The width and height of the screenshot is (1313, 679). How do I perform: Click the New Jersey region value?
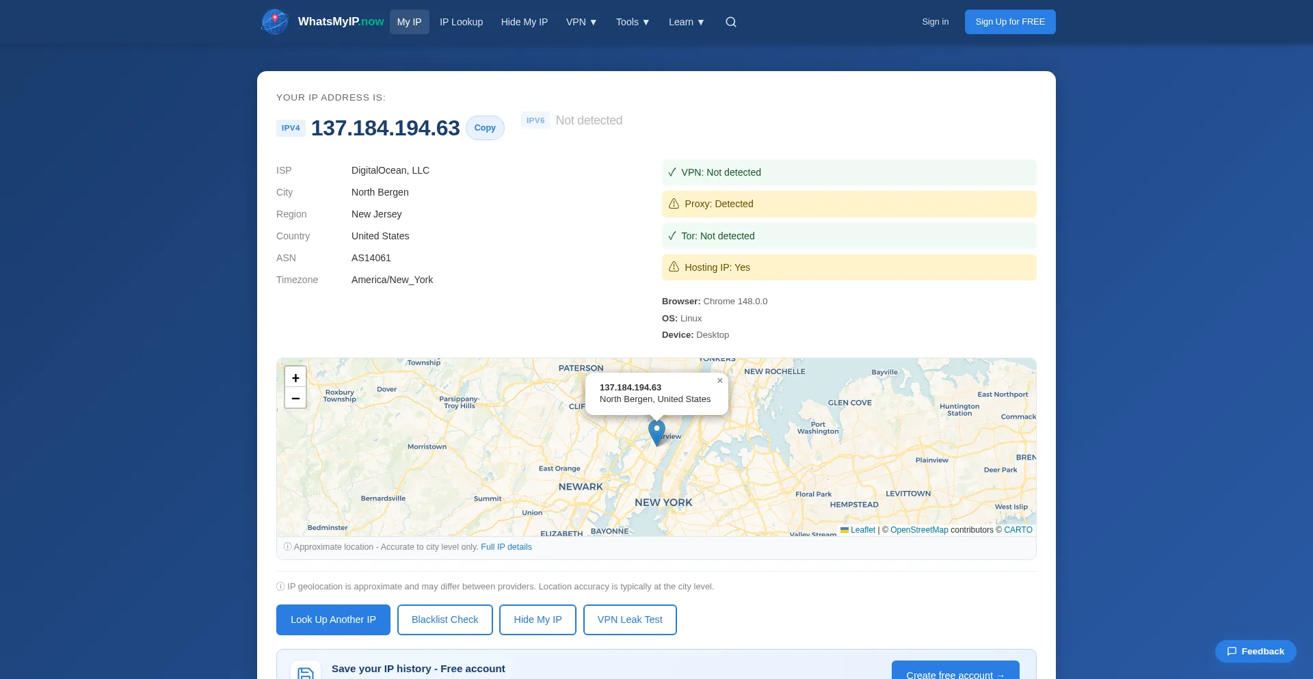377,214
